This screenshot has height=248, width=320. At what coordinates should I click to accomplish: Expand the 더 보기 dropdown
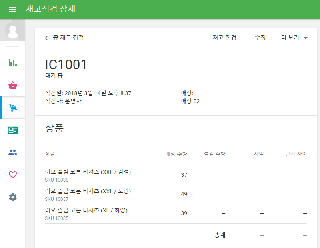click(x=294, y=38)
